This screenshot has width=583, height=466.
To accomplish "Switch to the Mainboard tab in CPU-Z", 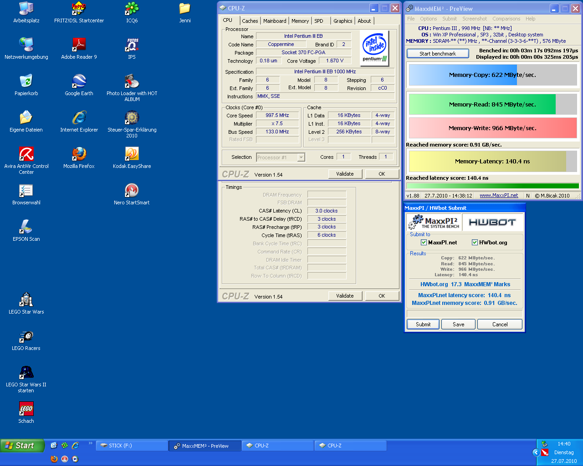I will point(275,21).
